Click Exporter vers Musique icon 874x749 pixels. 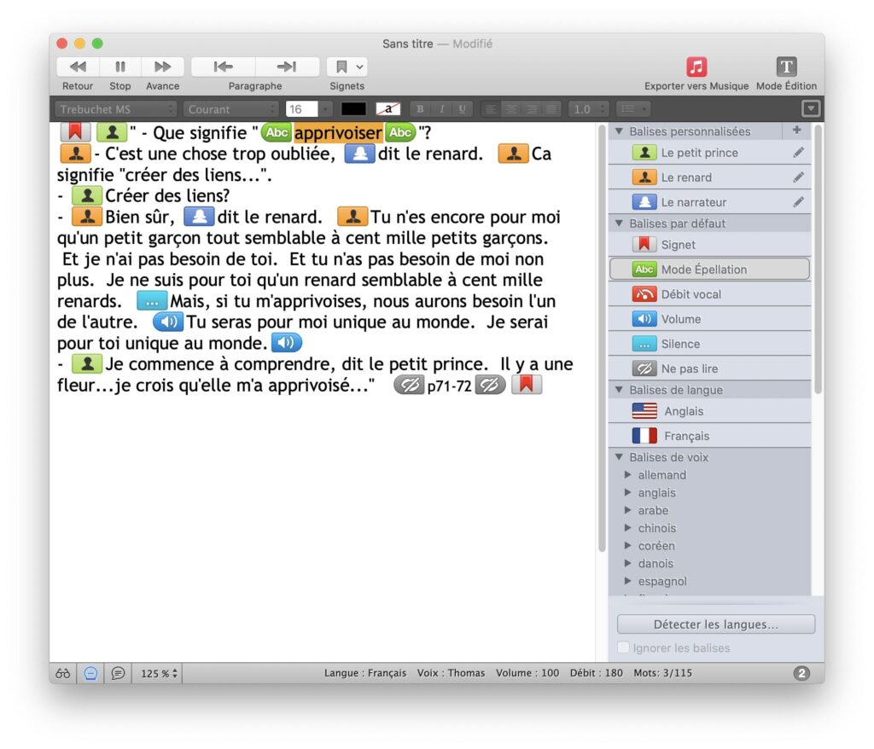pyautogui.click(x=696, y=67)
